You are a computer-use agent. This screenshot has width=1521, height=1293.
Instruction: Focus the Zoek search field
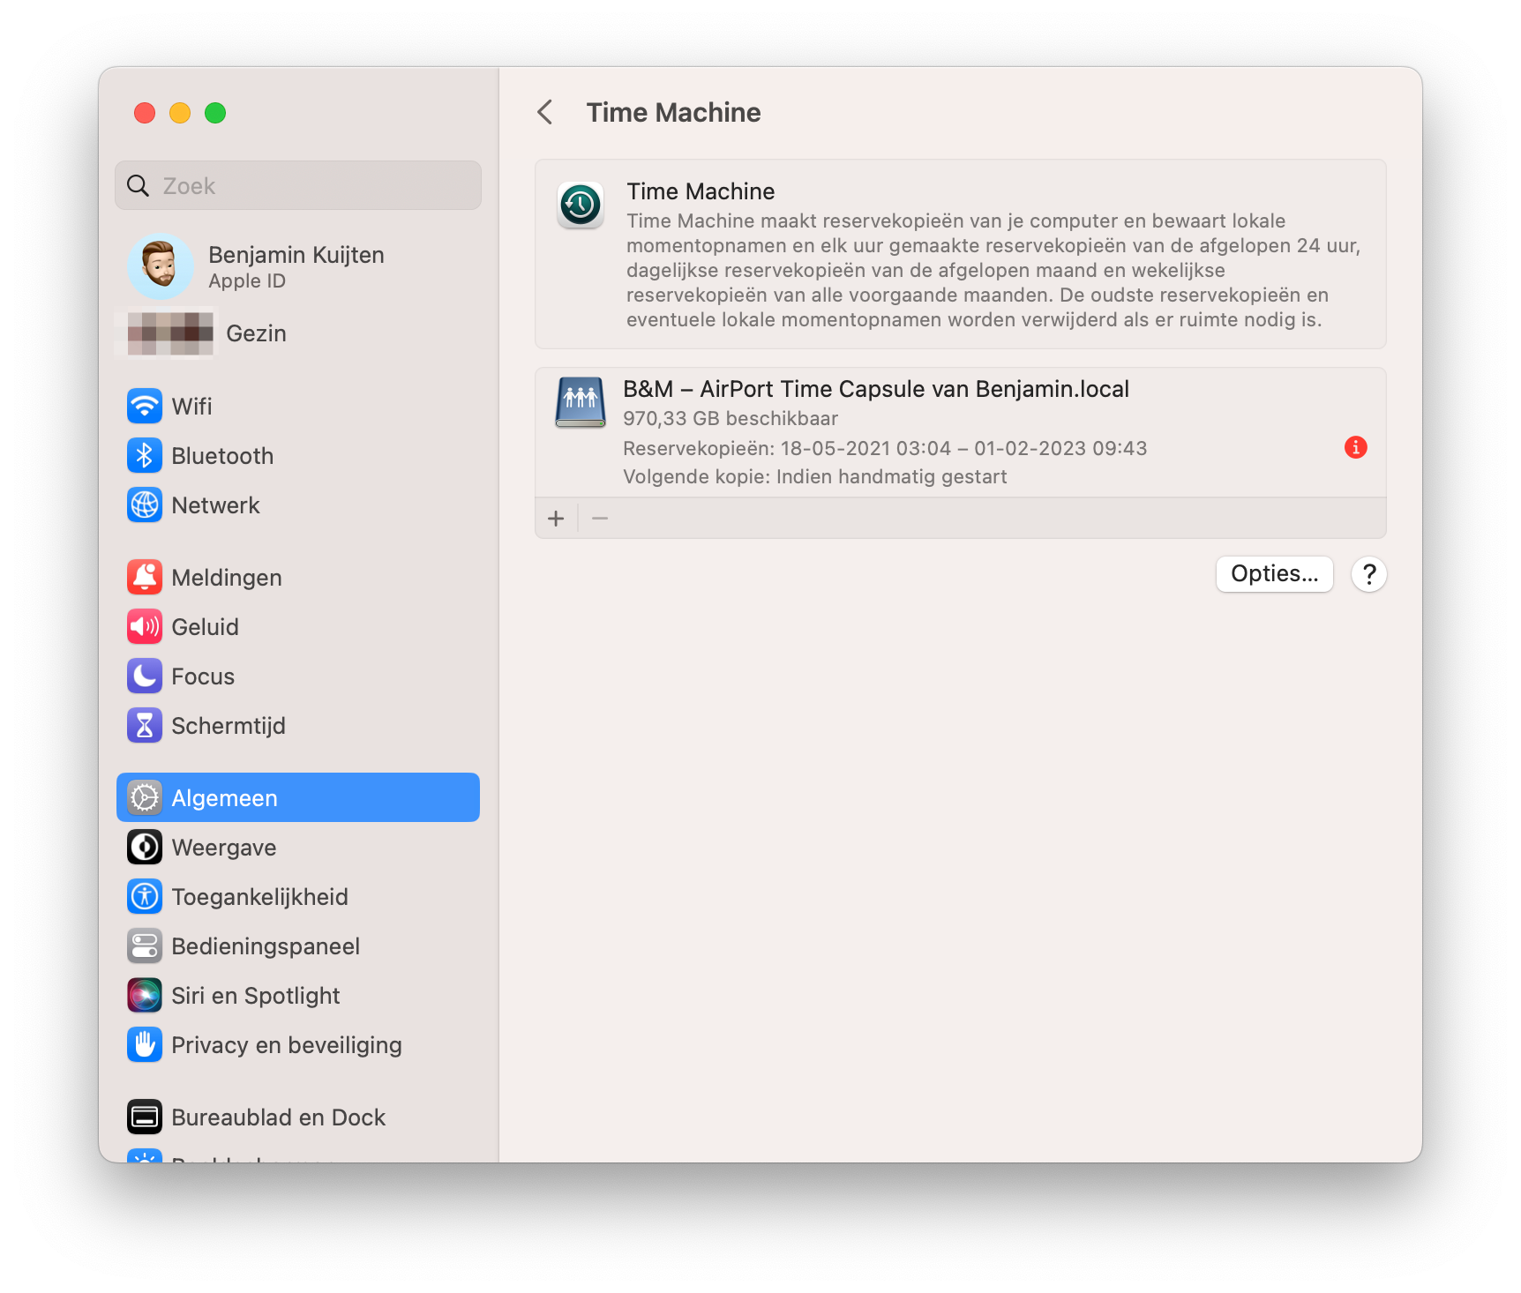click(x=298, y=185)
